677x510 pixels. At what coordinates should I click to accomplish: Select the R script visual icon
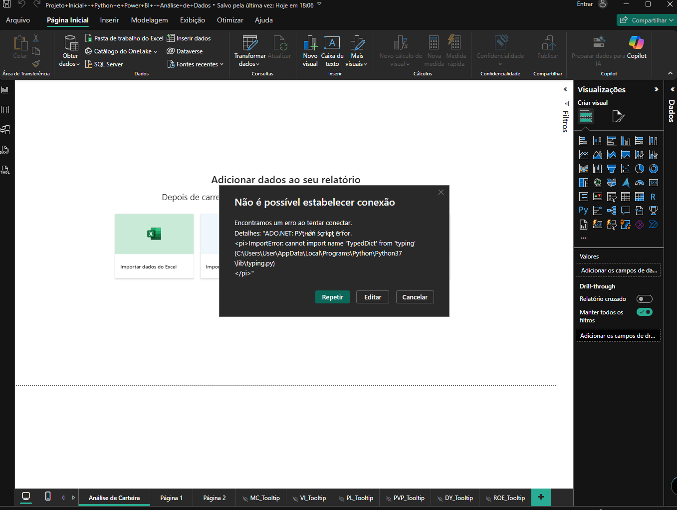(653, 197)
